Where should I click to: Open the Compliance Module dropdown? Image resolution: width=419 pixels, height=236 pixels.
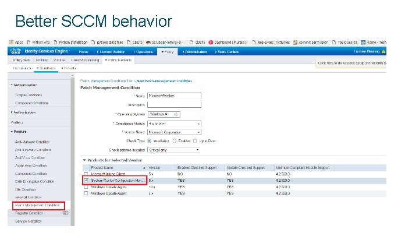[x=174, y=124]
